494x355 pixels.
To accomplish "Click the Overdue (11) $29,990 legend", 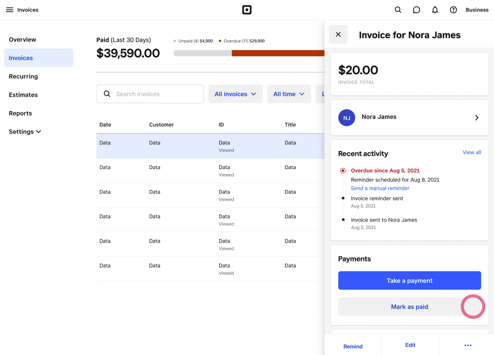I will click(242, 41).
